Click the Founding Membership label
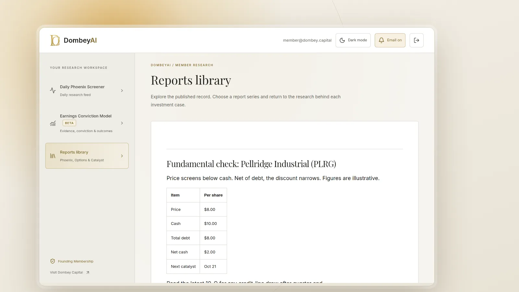 76,262
